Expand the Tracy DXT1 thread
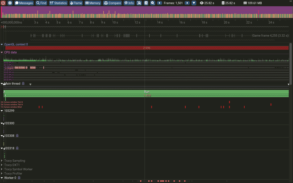This screenshot has width=293, height=183. click(2, 165)
